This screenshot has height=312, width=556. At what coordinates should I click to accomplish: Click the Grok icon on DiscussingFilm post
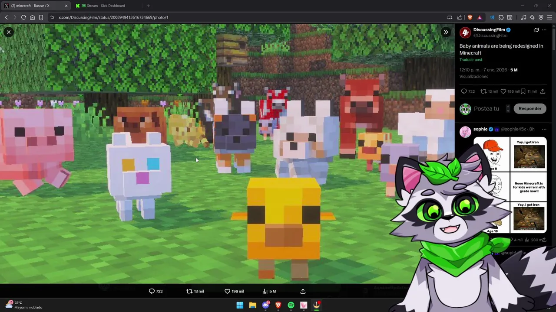tap(536, 30)
